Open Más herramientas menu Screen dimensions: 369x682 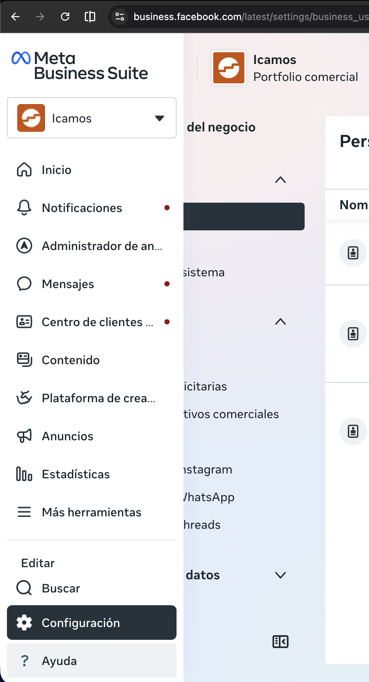[x=91, y=512]
